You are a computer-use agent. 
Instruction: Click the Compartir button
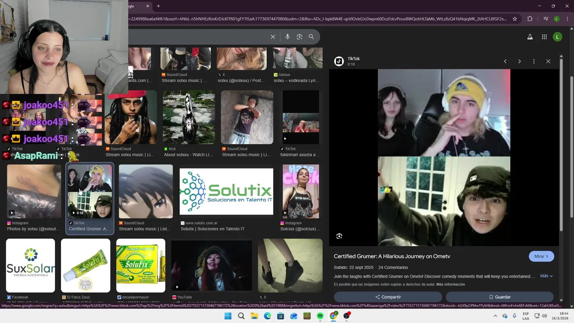pyautogui.click(x=388, y=297)
